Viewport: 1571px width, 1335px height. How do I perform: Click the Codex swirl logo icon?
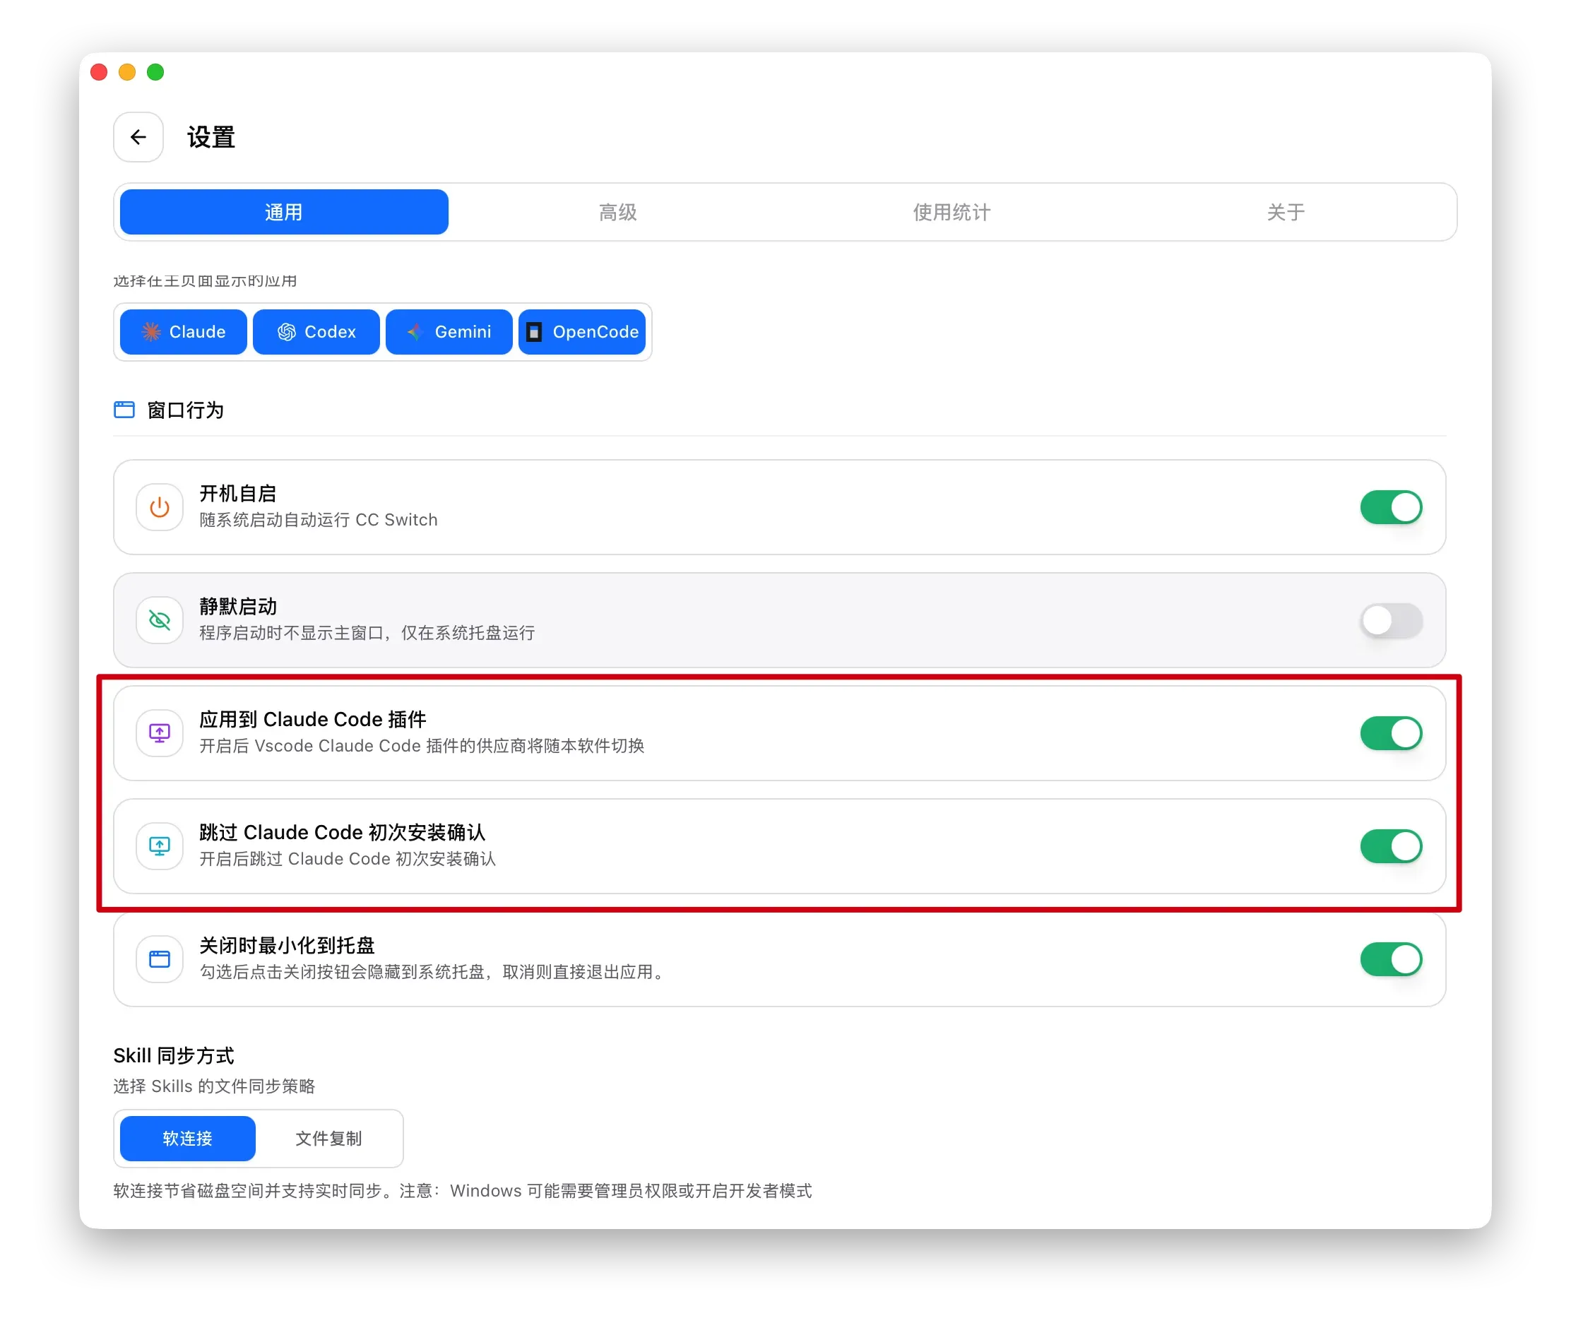point(287,331)
